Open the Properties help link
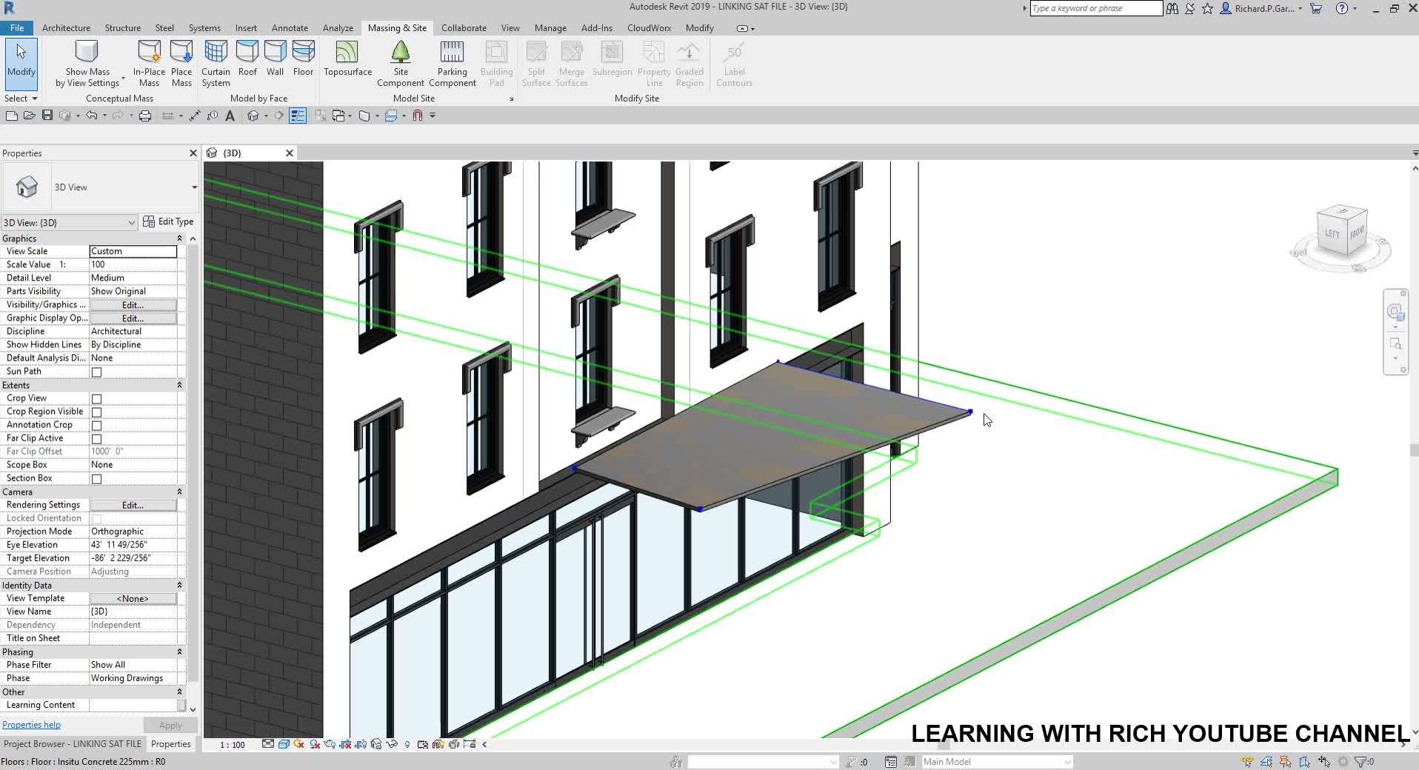The height and width of the screenshot is (770, 1419). (x=31, y=725)
